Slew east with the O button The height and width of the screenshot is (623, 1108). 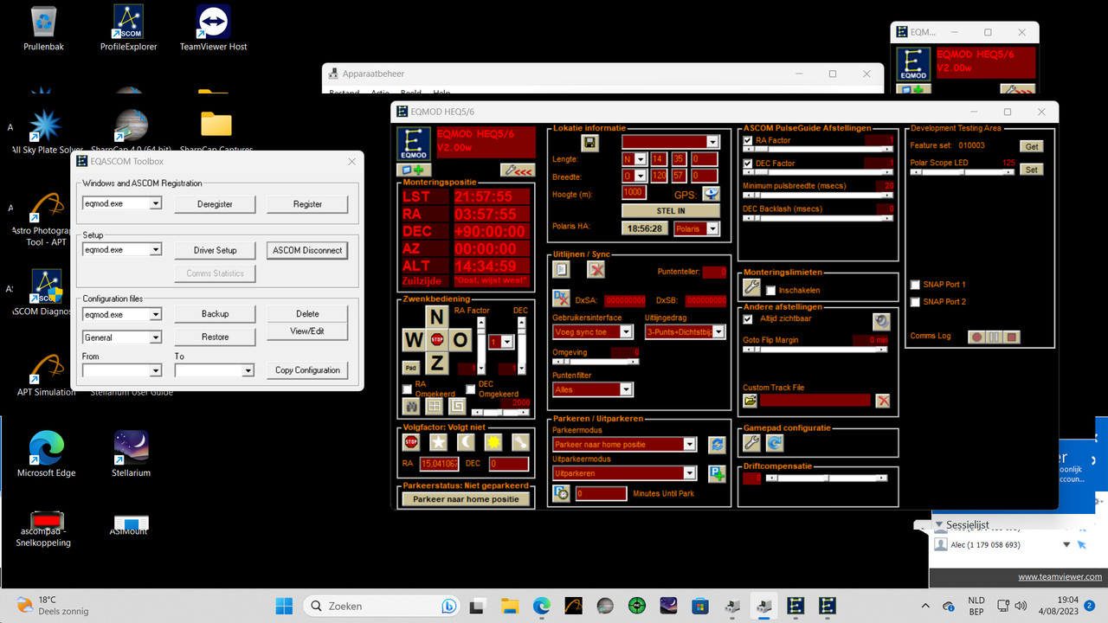[x=461, y=339]
